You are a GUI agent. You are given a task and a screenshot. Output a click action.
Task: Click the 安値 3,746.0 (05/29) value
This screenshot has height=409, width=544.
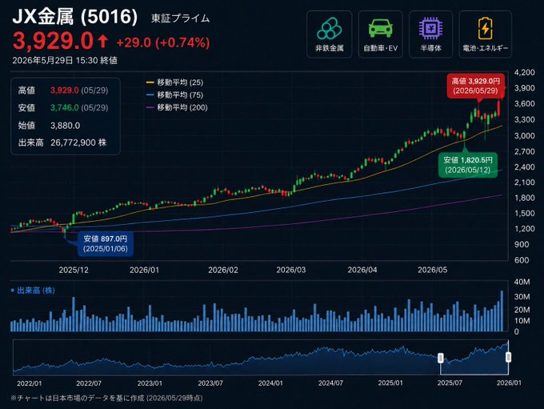point(79,107)
